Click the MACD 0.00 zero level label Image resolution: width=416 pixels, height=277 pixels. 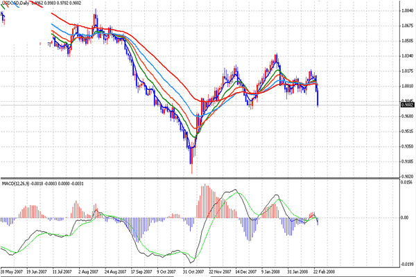405,218
